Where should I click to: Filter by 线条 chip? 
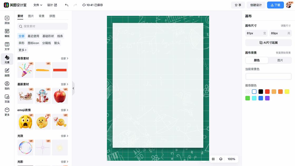click(x=60, y=36)
